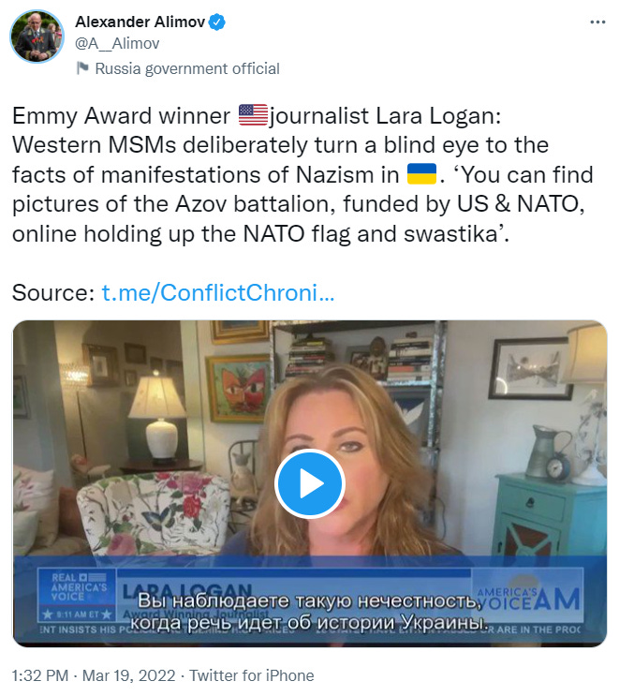The width and height of the screenshot is (619, 696).
Task: Open the Twitter for iPhone source label
Action: pyautogui.click(x=252, y=675)
